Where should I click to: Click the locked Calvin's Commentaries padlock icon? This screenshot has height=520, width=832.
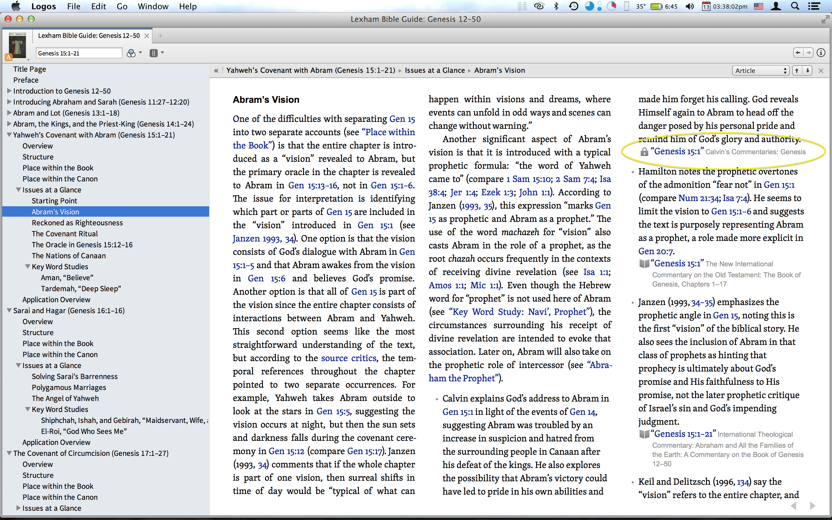(x=644, y=152)
